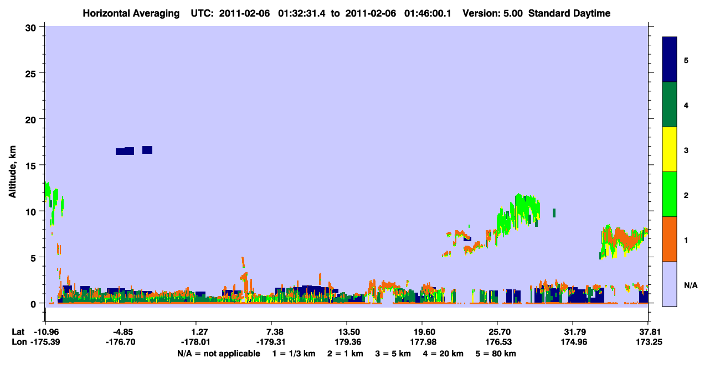
Task: Click legend text '2 = 1 km'
Action: (344, 353)
